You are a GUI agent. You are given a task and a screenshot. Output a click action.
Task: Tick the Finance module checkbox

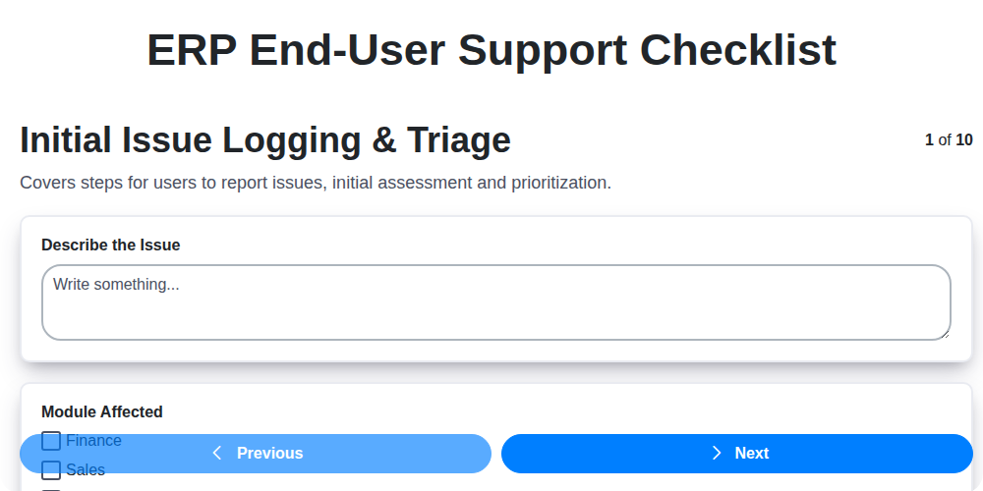coord(51,441)
